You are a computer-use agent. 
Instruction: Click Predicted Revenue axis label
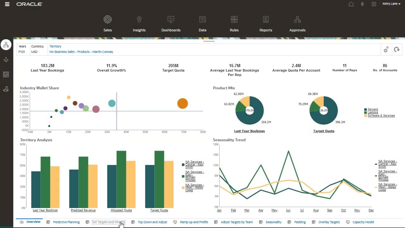click(x=83, y=210)
